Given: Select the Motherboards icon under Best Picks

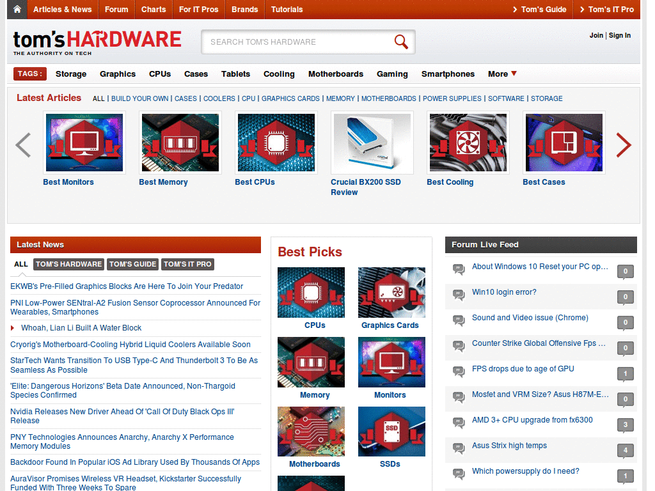Looking at the screenshot, I should point(311,432).
